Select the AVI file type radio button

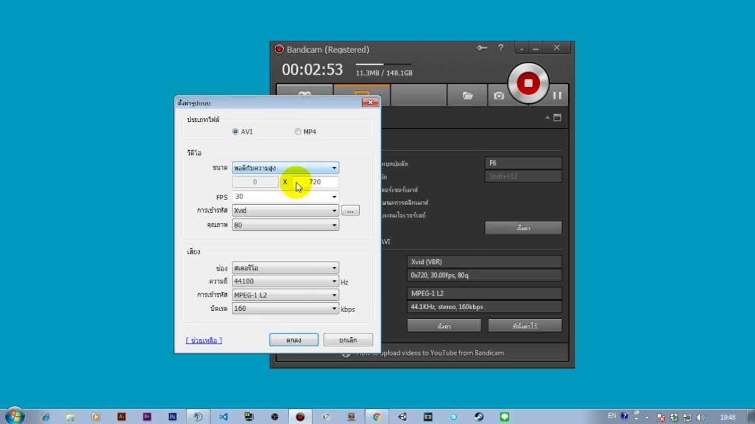click(x=235, y=132)
